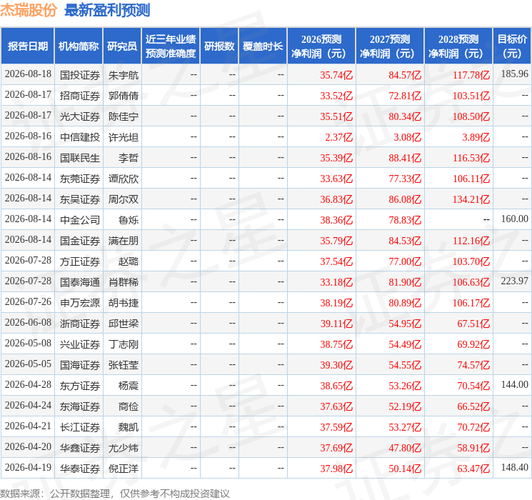Select researcher 满在朋
The image size is (532, 500).
pos(123,240)
